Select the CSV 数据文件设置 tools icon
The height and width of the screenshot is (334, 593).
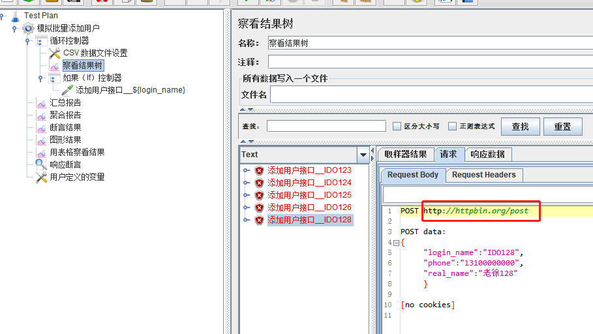54,53
